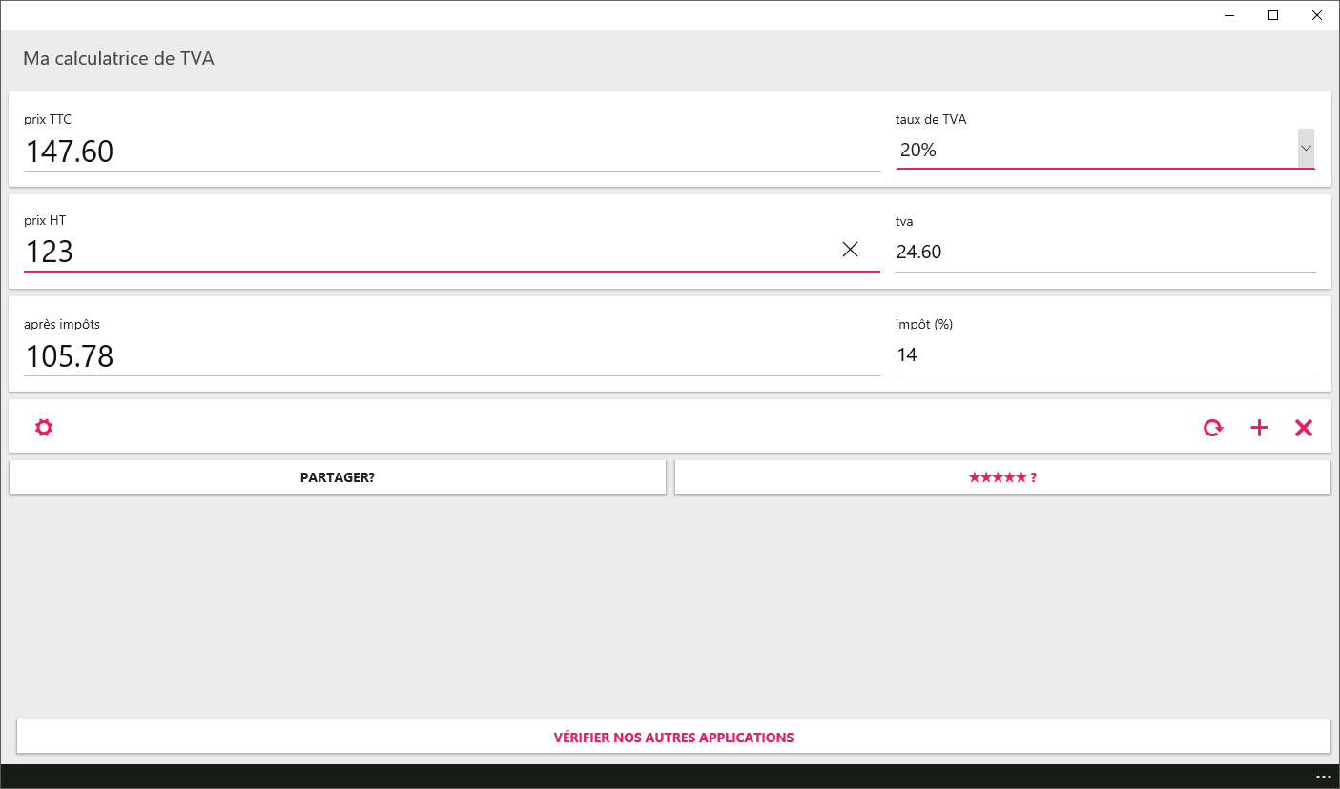Click VÉRIFIER NOS AUTRES APPLICATIONS button

click(673, 737)
